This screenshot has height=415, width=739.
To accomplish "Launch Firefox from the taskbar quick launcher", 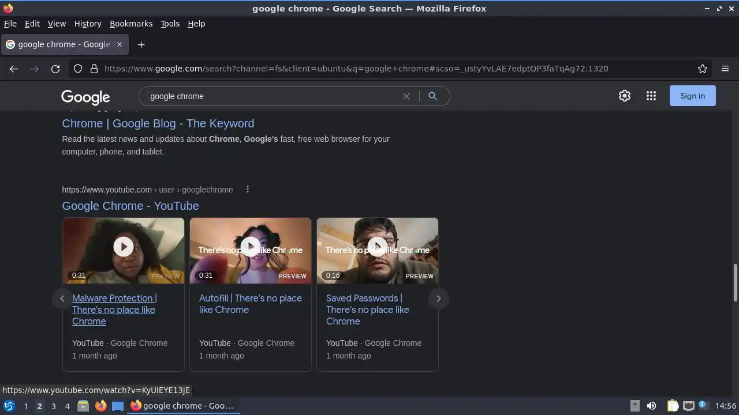I will pos(100,406).
